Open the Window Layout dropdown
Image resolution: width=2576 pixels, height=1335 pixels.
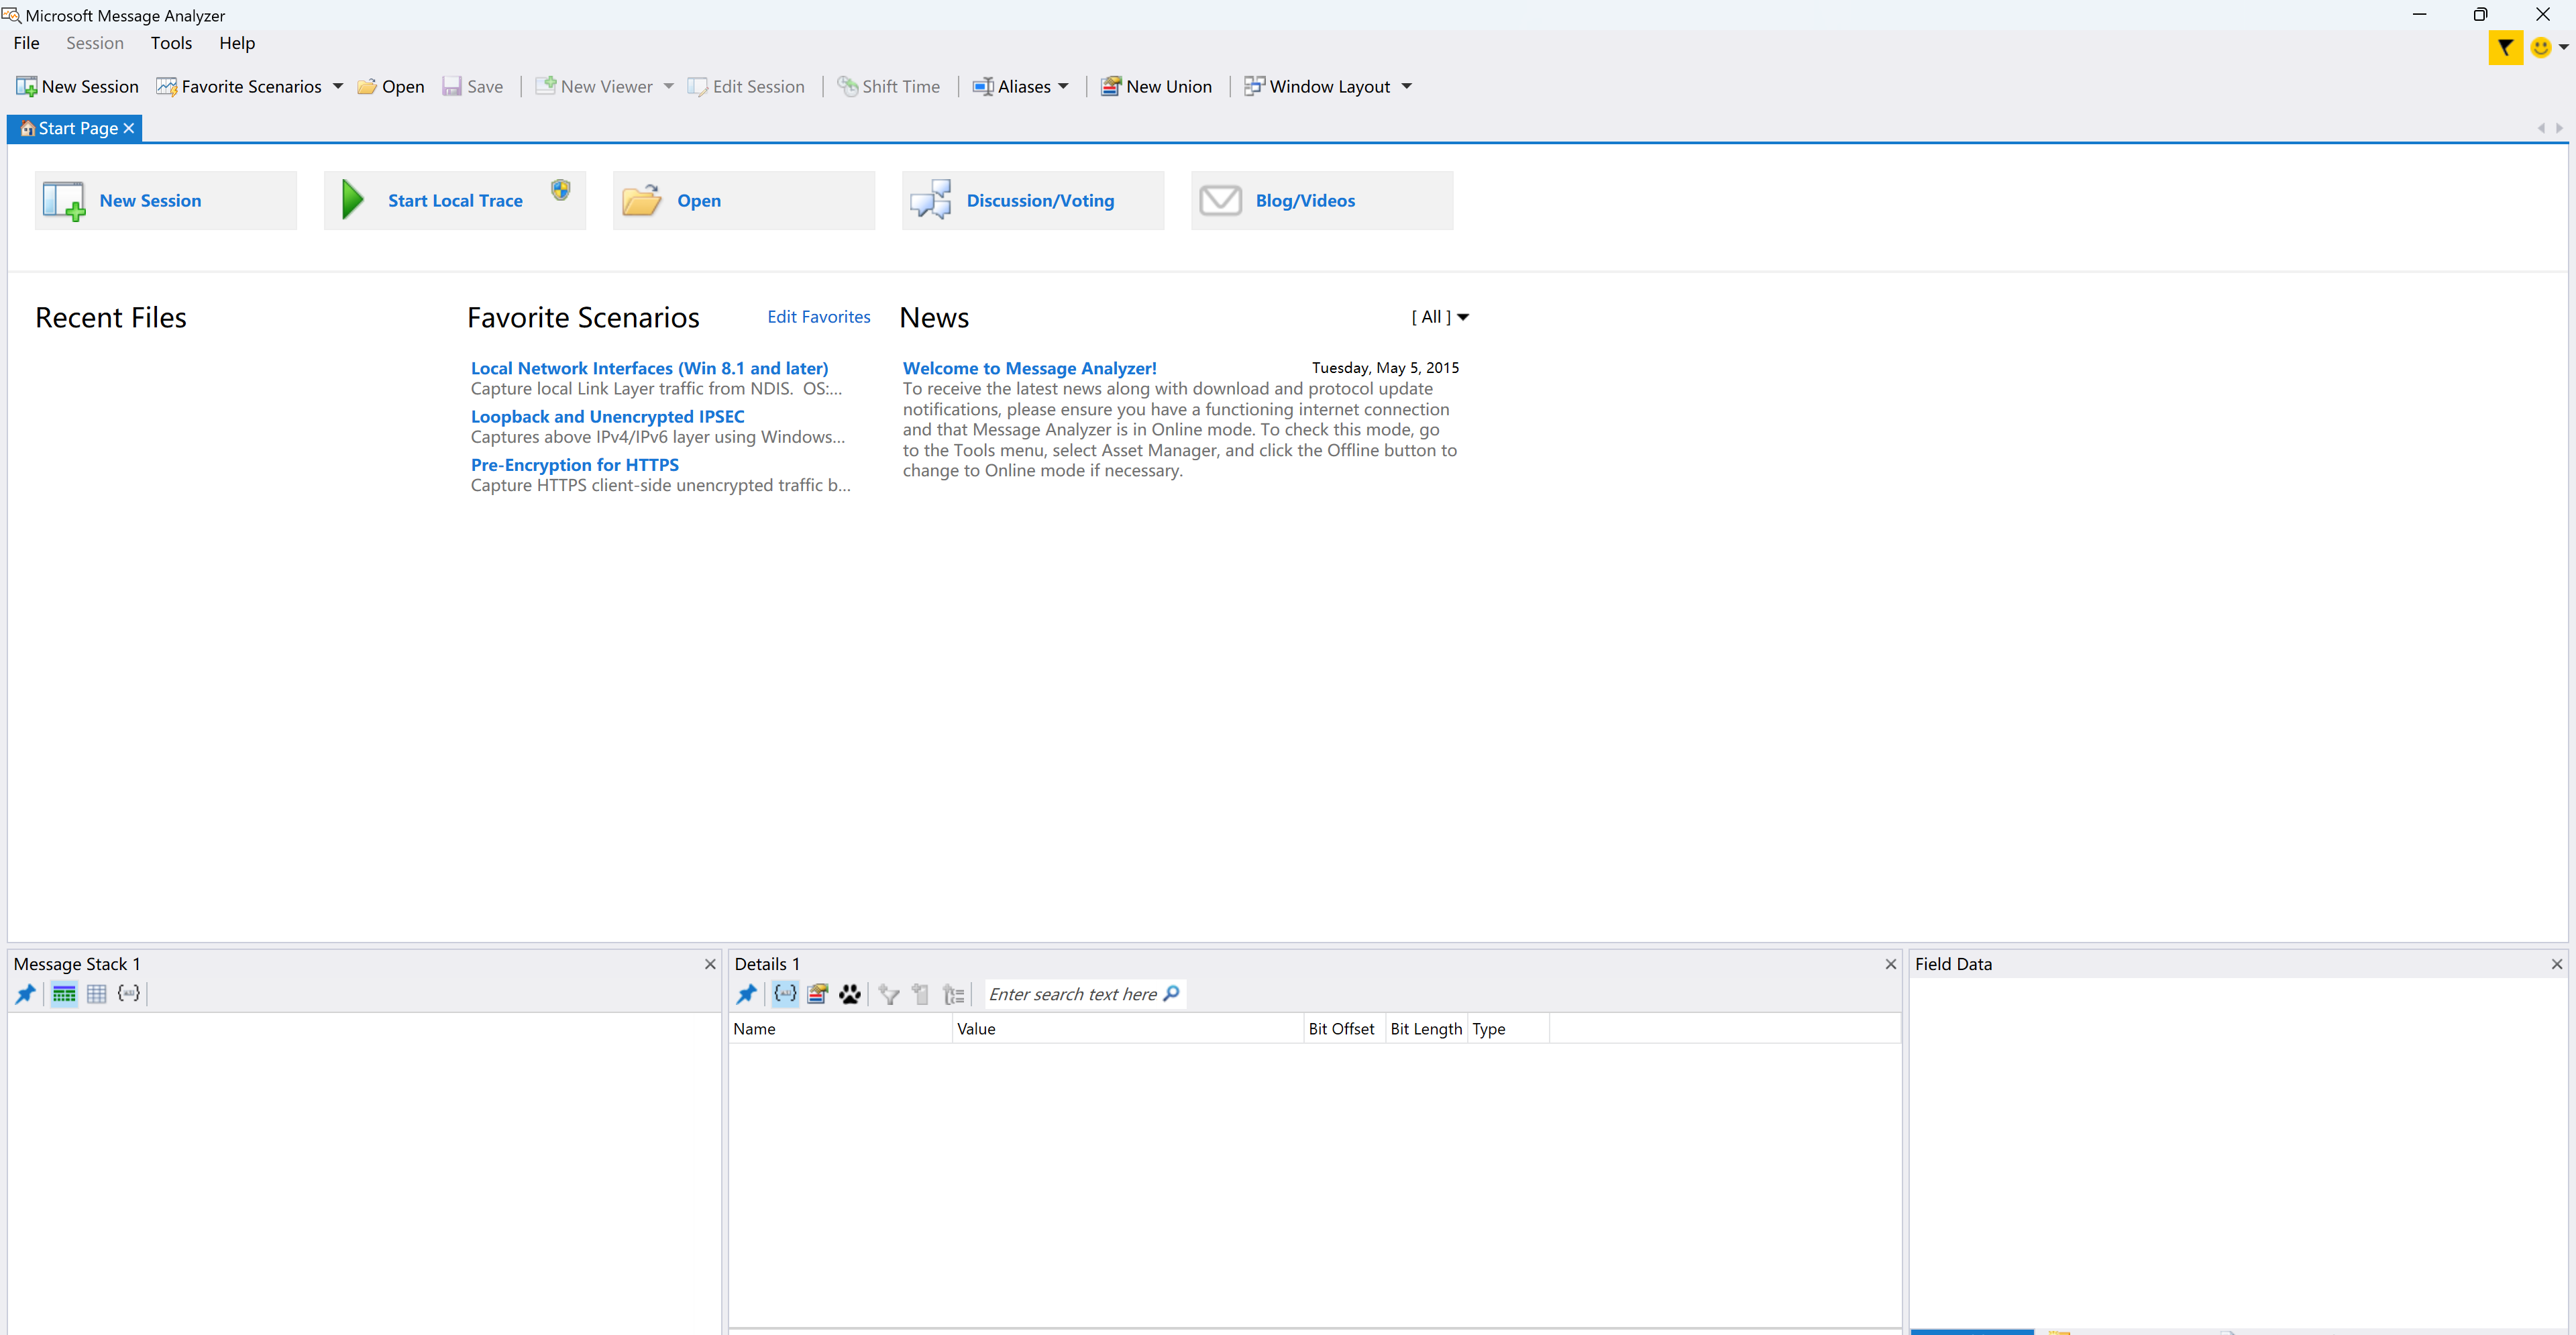pos(1406,86)
